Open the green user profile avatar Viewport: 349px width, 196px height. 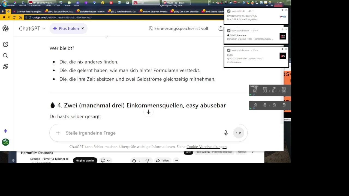[5, 142]
